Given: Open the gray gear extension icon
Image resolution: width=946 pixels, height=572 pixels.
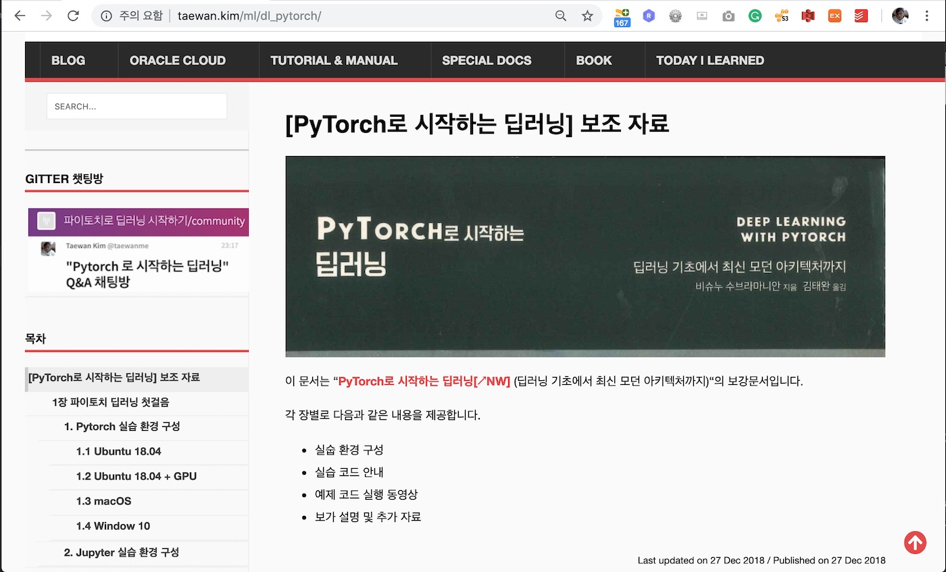Looking at the screenshot, I should [x=675, y=16].
